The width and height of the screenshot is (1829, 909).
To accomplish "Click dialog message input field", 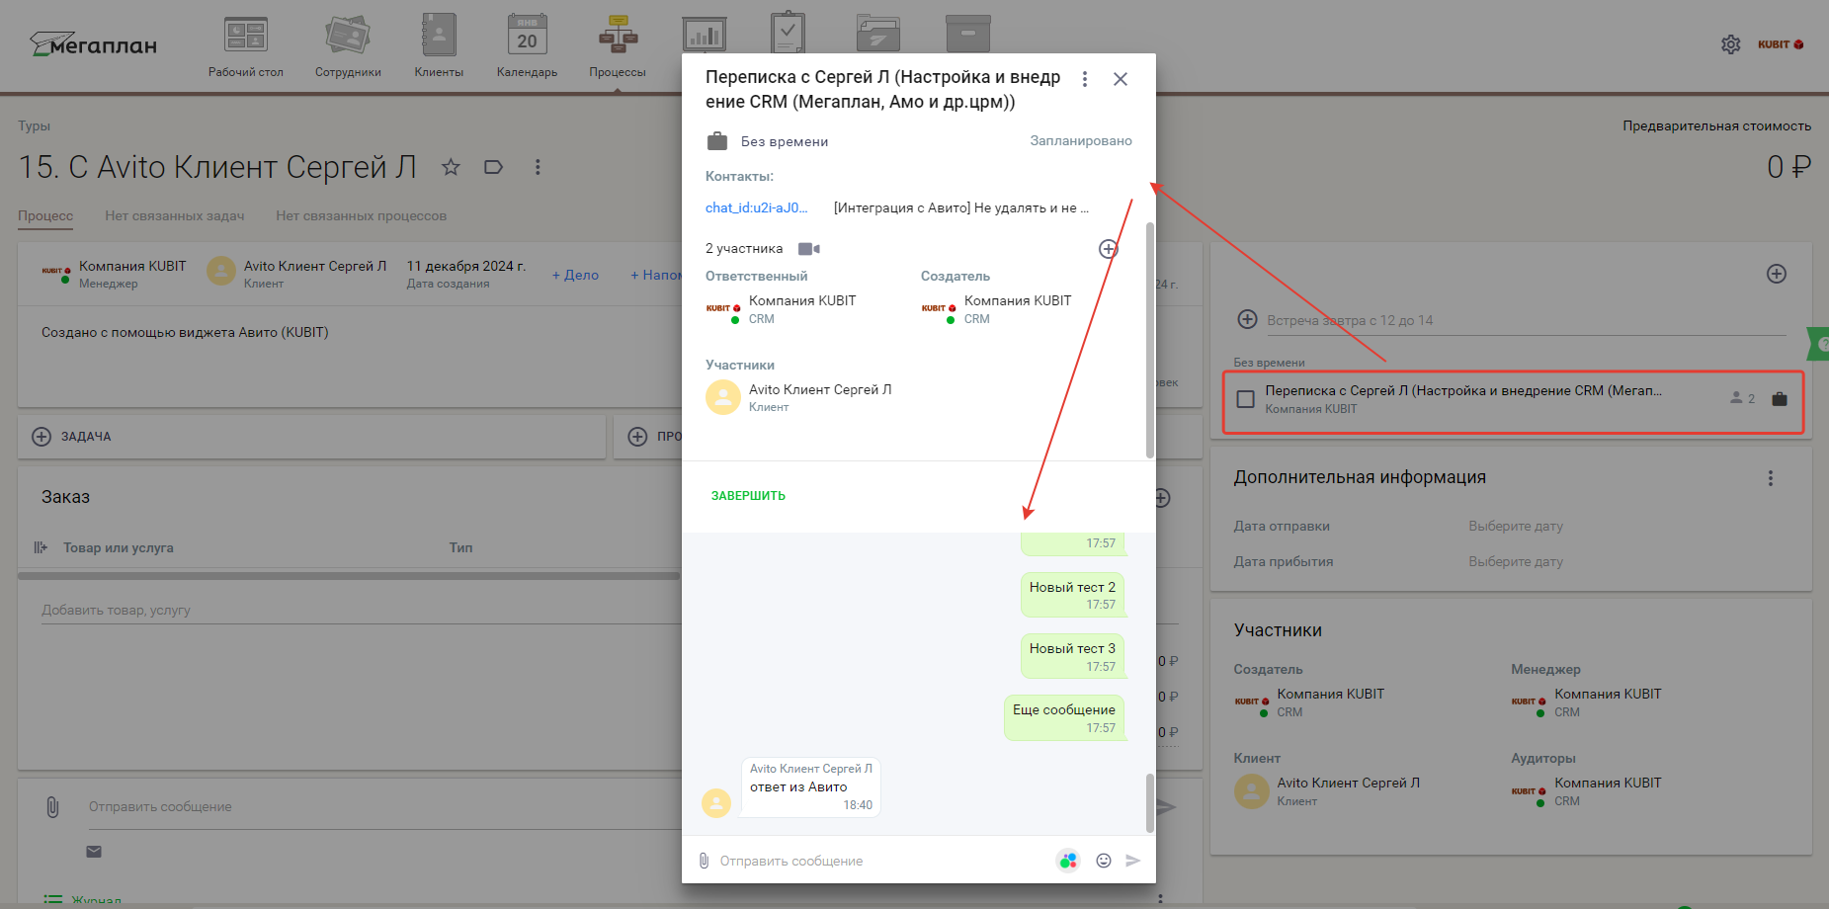I will (879, 861).
